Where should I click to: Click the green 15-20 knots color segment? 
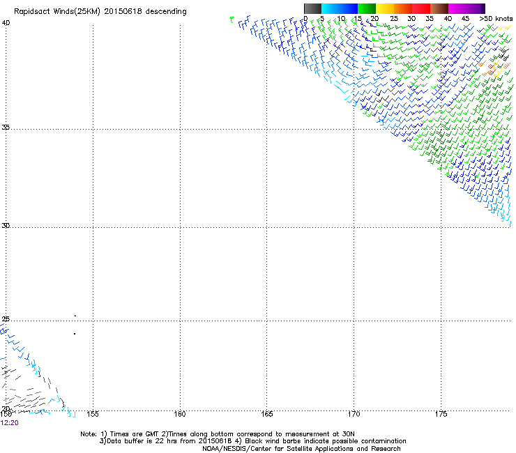point(367,8)
